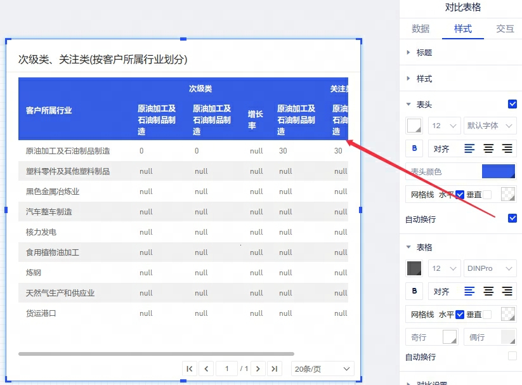The width and height of the screenshot is (522, 385).
Task: Jump to the last table page
Action: [x=274, y=369]
